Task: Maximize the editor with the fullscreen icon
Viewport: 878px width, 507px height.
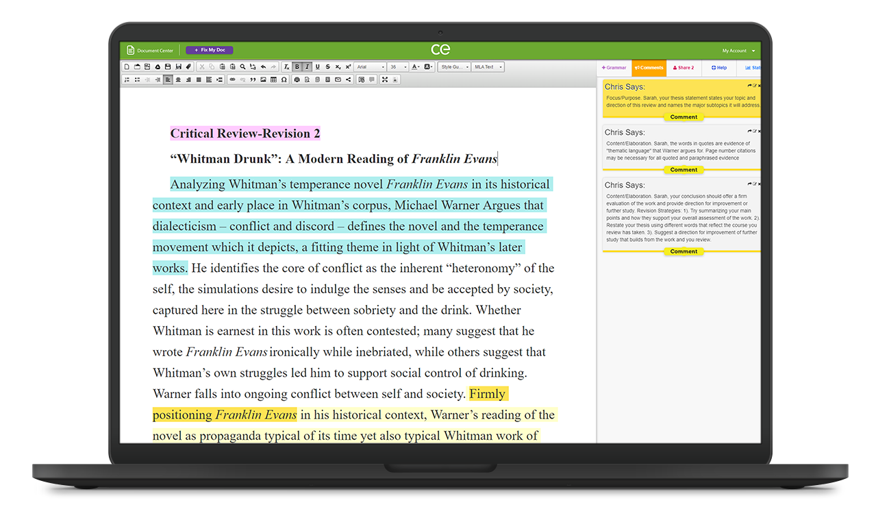Action: (385, 79)
